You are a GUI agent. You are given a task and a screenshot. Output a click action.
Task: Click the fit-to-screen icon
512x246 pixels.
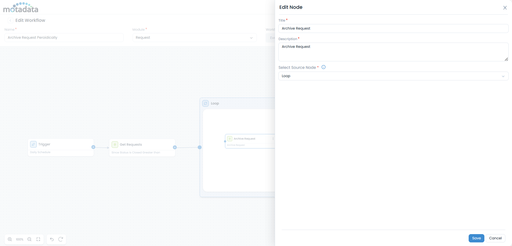point(38,239)
